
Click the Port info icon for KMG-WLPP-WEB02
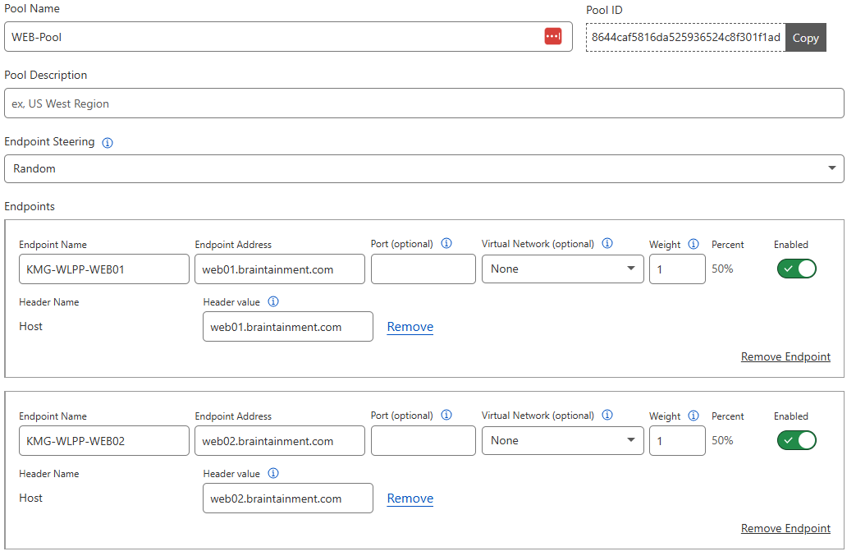pos(446,416)
